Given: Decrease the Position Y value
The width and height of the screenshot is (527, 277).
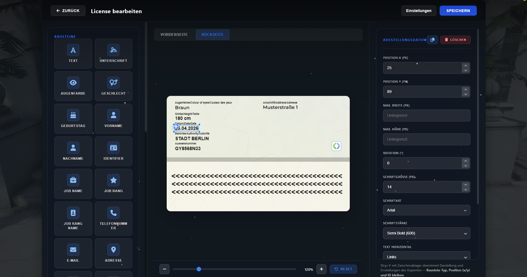Looking at the screenshot, I should 466,94.
